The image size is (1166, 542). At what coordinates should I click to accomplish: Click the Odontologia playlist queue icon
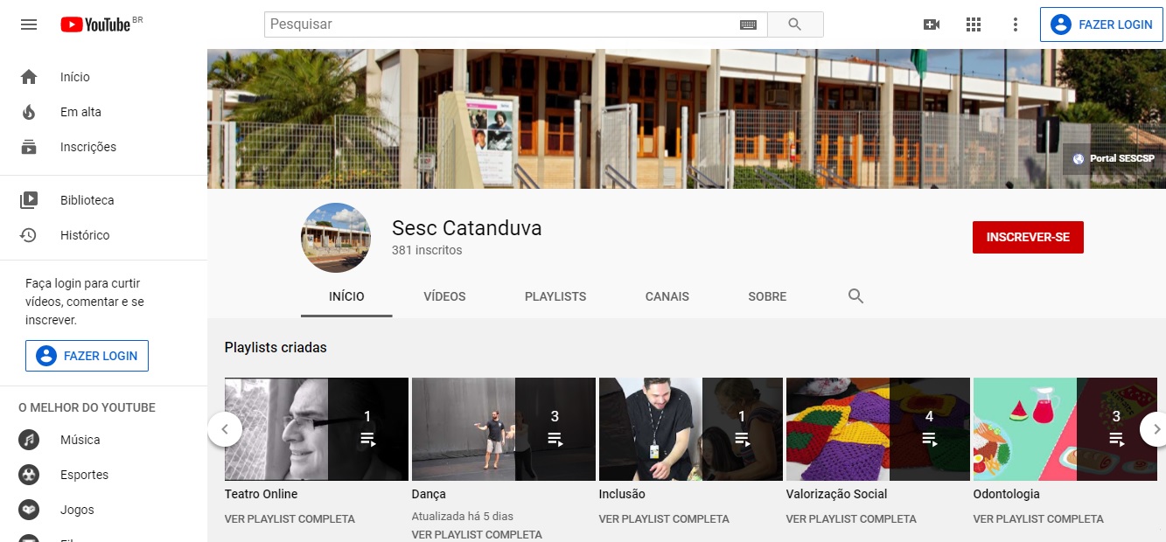(1117, 439)
